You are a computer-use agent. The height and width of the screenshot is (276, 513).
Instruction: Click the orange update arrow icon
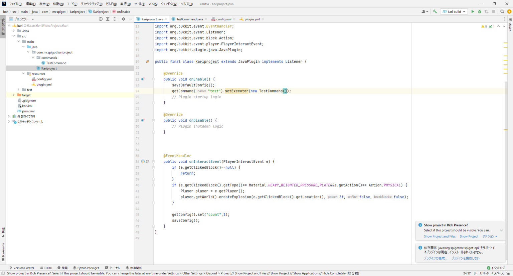point(509,12)
